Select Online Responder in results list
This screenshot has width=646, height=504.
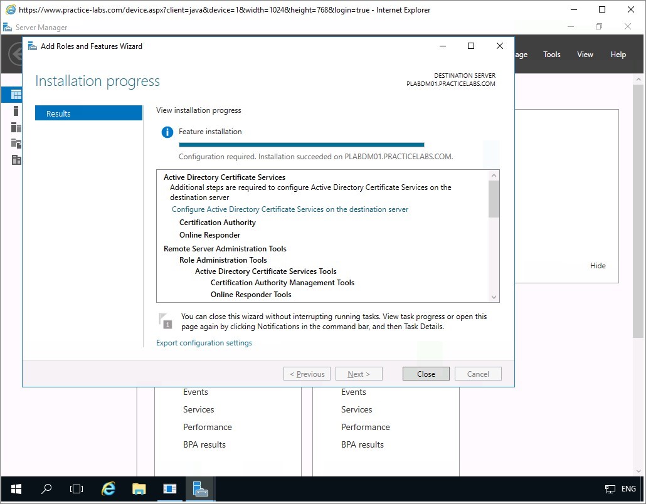coord(209,234)
